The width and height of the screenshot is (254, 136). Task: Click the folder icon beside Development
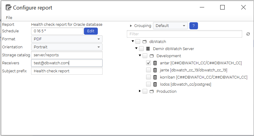pos(151,56)
